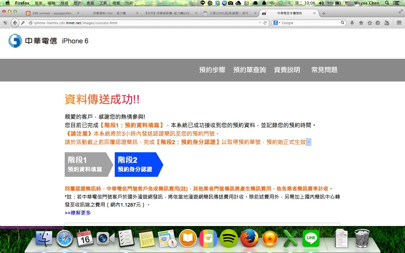
Task: Click the address bar URL field
Action: (x=145, y=23)
